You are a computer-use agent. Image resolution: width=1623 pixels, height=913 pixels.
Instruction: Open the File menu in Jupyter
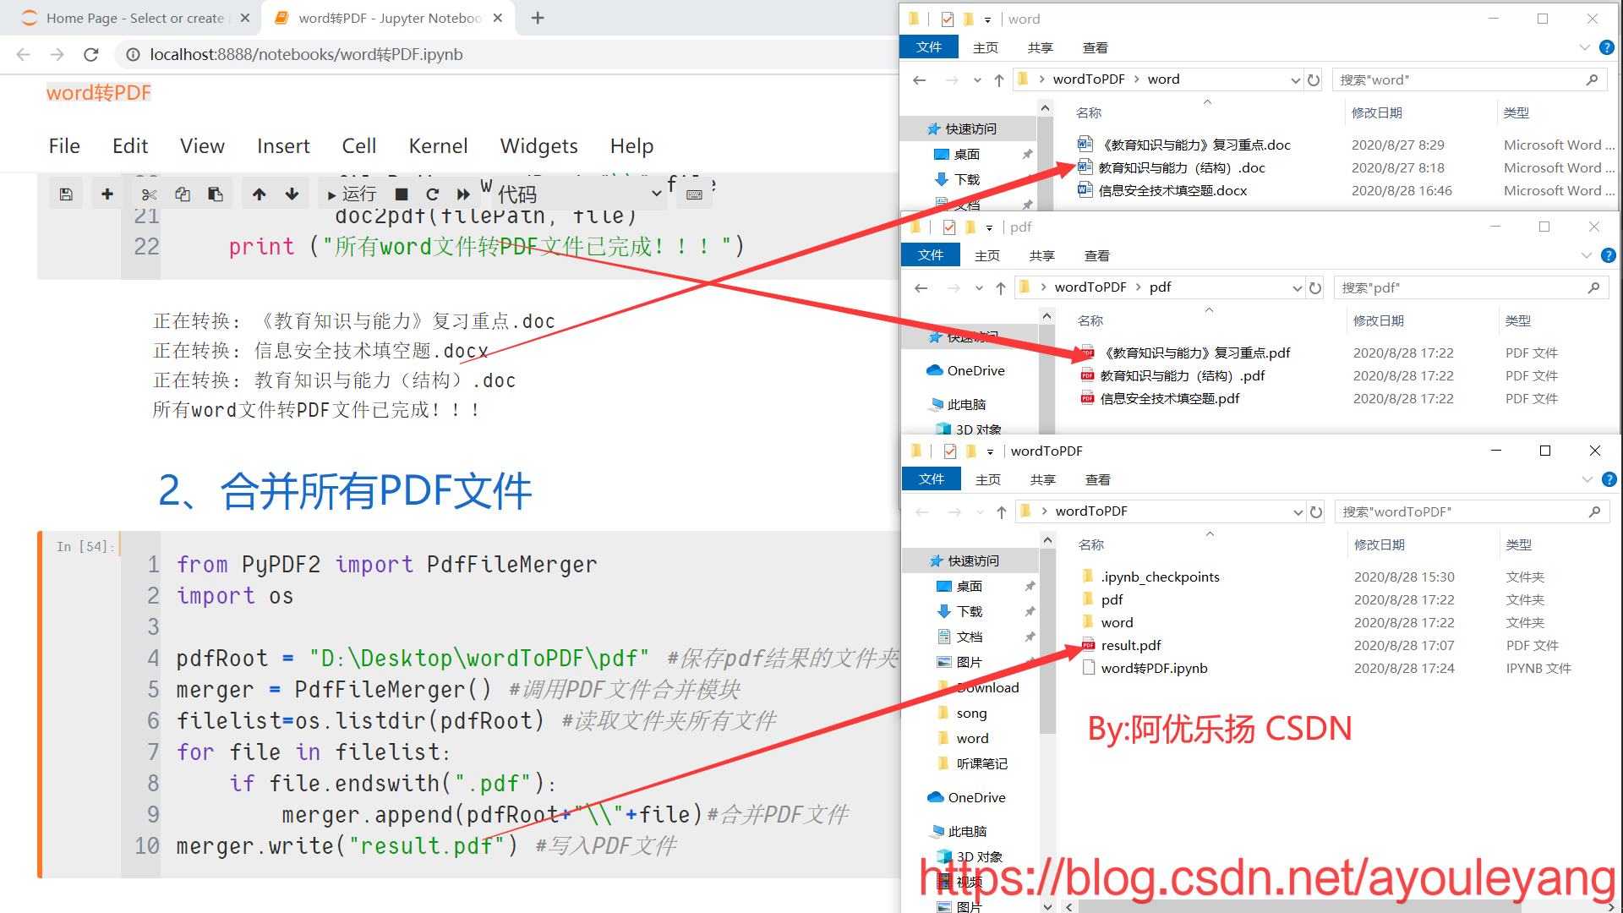click(64, 146)
